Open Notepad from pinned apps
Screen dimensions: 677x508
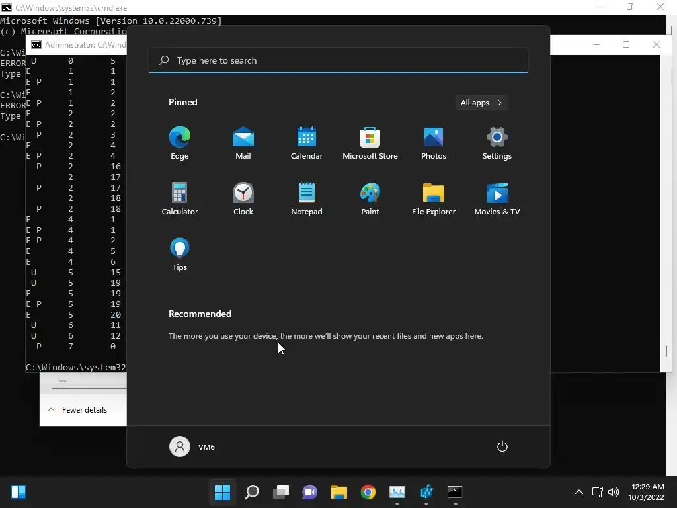pos(307,198)
